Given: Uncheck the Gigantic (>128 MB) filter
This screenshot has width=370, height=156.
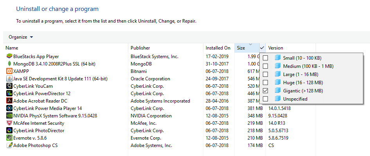Looking at the screenshot, I should pyautogui.click(x=266, y=91).
